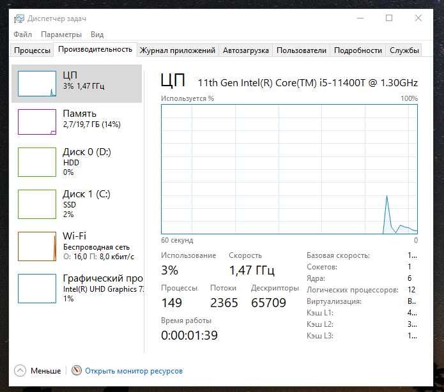Click the Диск 1 (C:) label

[87, 194]
